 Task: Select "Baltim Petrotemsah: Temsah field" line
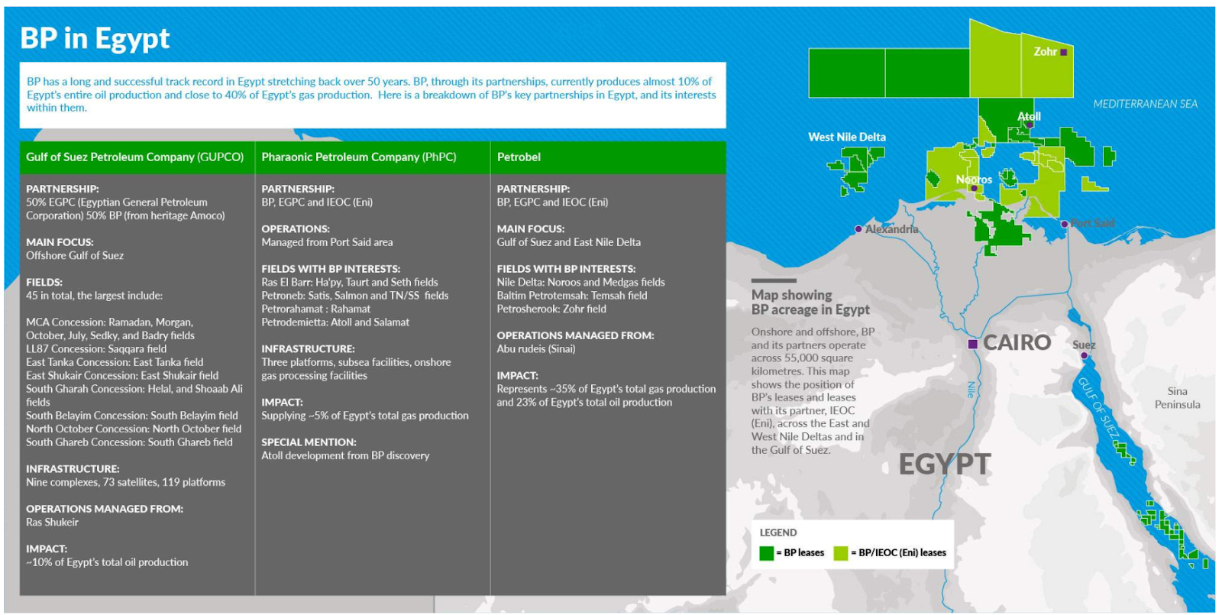point(572,296)
